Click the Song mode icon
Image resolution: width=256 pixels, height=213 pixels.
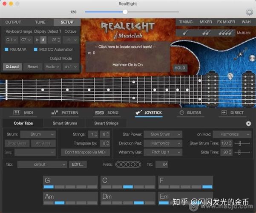(x=100, y=112)
